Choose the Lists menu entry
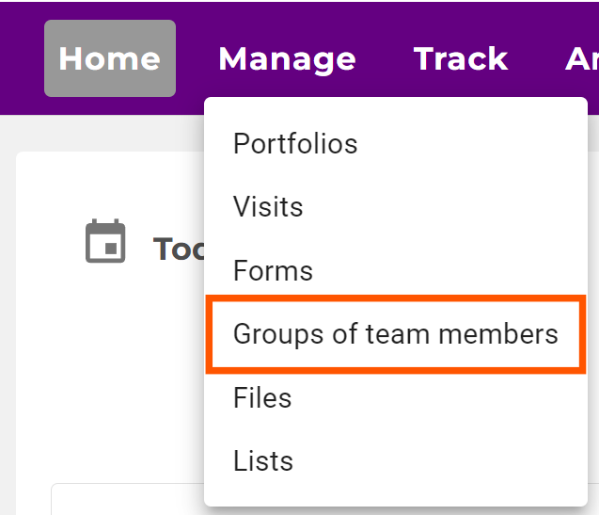 tap(263, 461)
